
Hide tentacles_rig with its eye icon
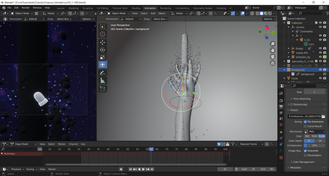[x=320, y=57]
